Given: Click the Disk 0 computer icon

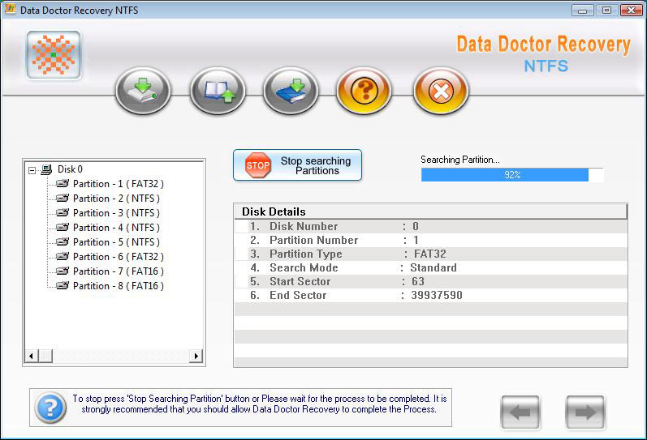Looking at the screenshot, I should [x=46, y=169].
